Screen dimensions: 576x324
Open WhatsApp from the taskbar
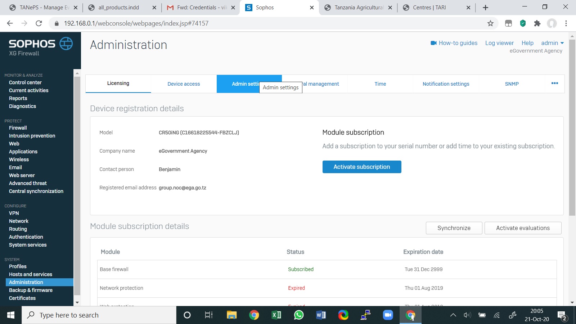tap(298, 315)
